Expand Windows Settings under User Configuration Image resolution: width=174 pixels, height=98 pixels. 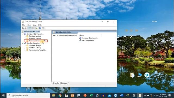pyautogui.click(x=25, y=48)
